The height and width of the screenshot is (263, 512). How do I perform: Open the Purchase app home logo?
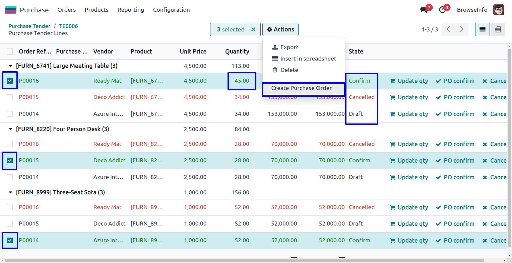[11, 10]
